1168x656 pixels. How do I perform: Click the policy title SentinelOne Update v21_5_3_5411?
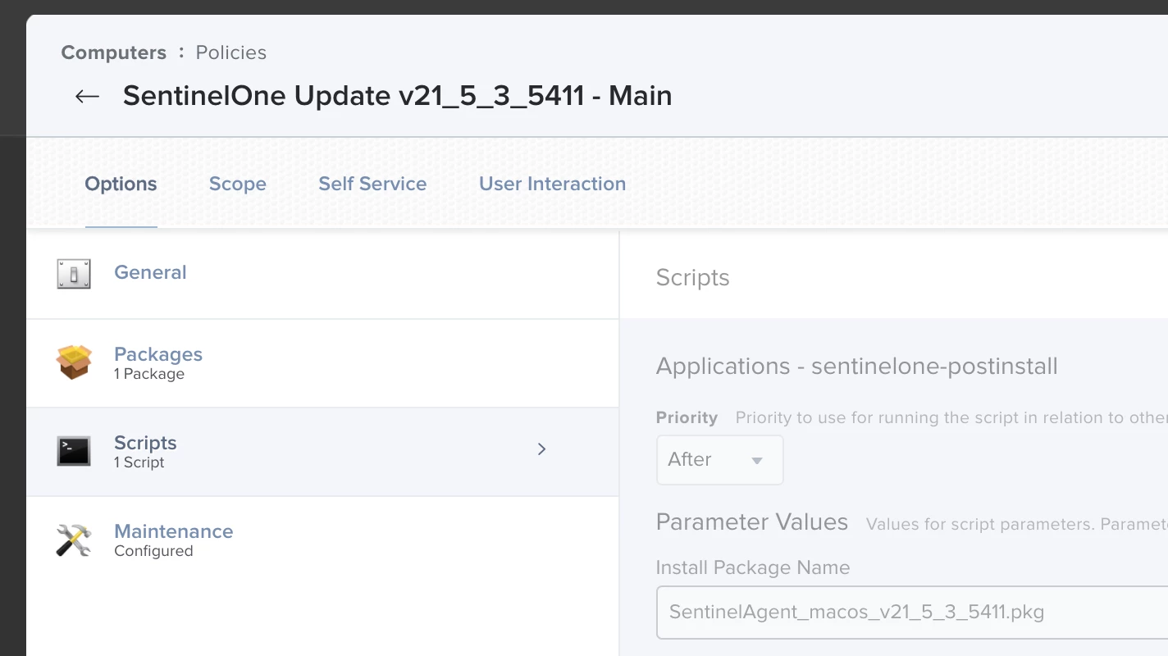pyautogui.click(x=398, y=96)
